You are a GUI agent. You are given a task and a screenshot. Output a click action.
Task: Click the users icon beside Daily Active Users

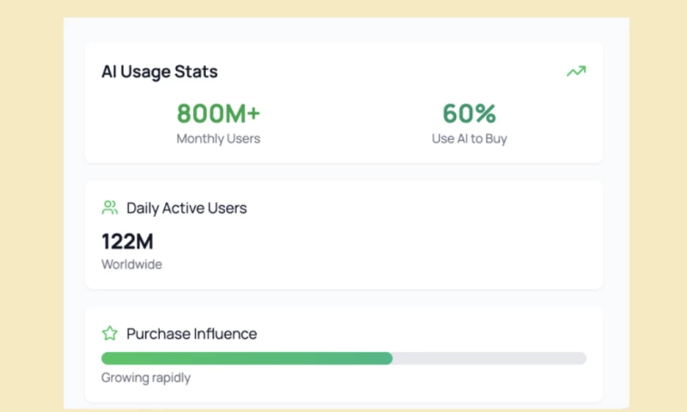(110, 208)
